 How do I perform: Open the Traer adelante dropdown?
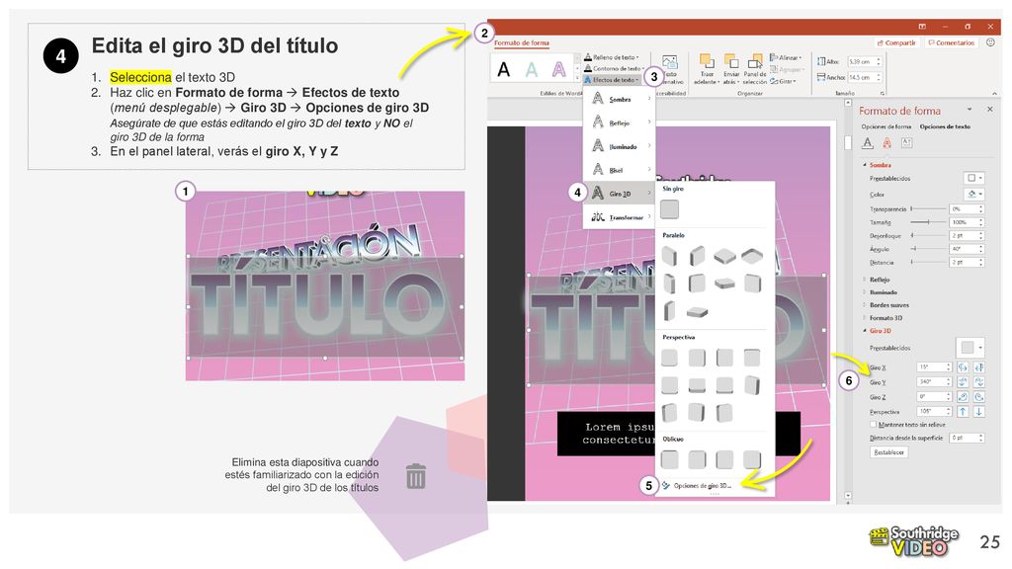pyautogui.click(x=708, y=70)
